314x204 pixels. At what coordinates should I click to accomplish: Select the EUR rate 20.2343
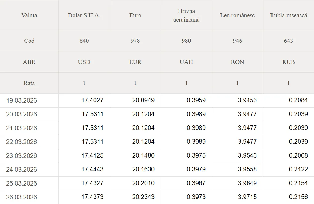point(143,197)
